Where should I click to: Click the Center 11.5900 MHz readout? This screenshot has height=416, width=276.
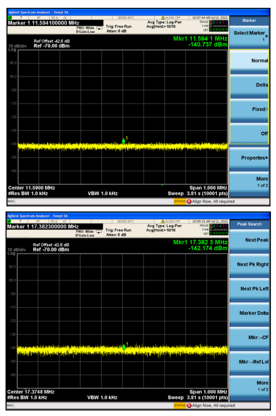click(x=32, y=188)
